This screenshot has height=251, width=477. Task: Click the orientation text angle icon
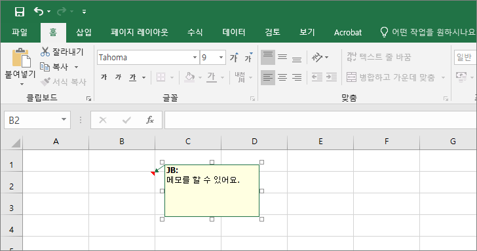pyautogui.click(x=317, y=57)
